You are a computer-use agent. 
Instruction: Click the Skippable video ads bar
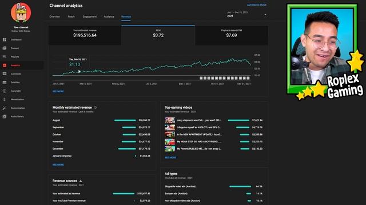(x=240, y=186)
